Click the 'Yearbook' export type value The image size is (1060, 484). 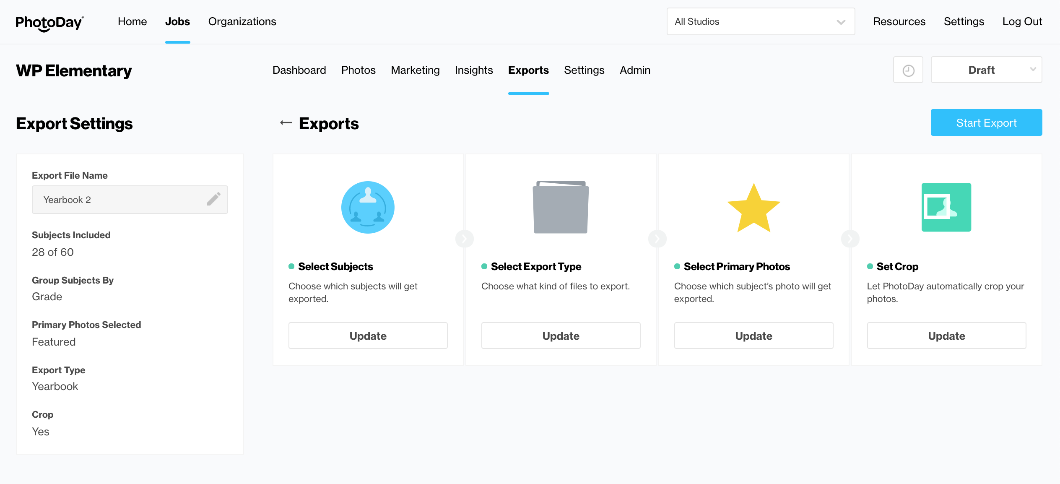pos(55,386)
